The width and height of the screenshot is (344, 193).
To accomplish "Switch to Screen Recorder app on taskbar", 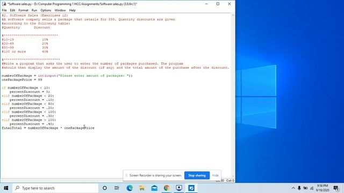I will coord(179,188).
